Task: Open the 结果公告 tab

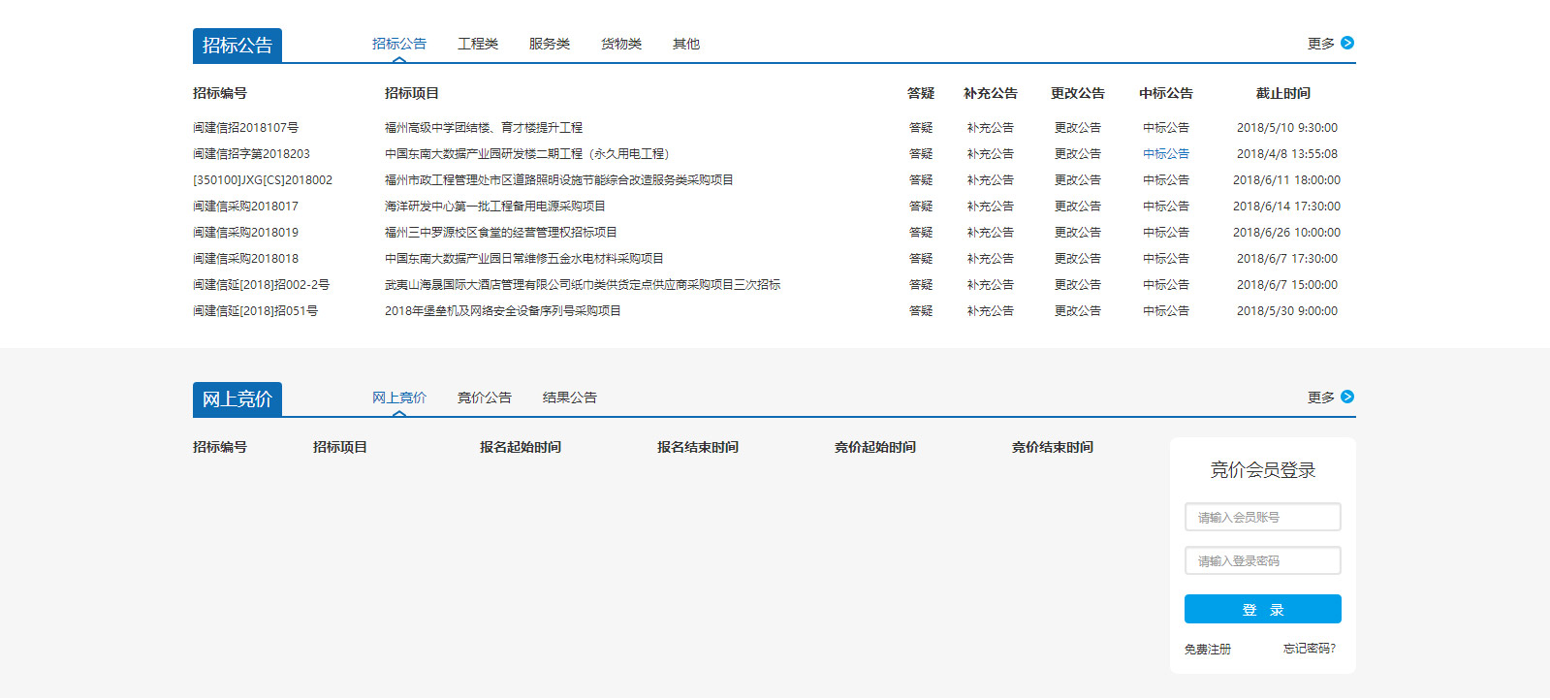Action: coord(569,398)
